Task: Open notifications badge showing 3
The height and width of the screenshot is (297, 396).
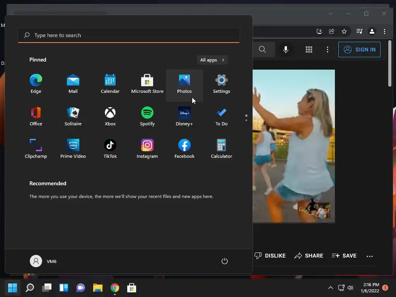Action: (385, 288)
